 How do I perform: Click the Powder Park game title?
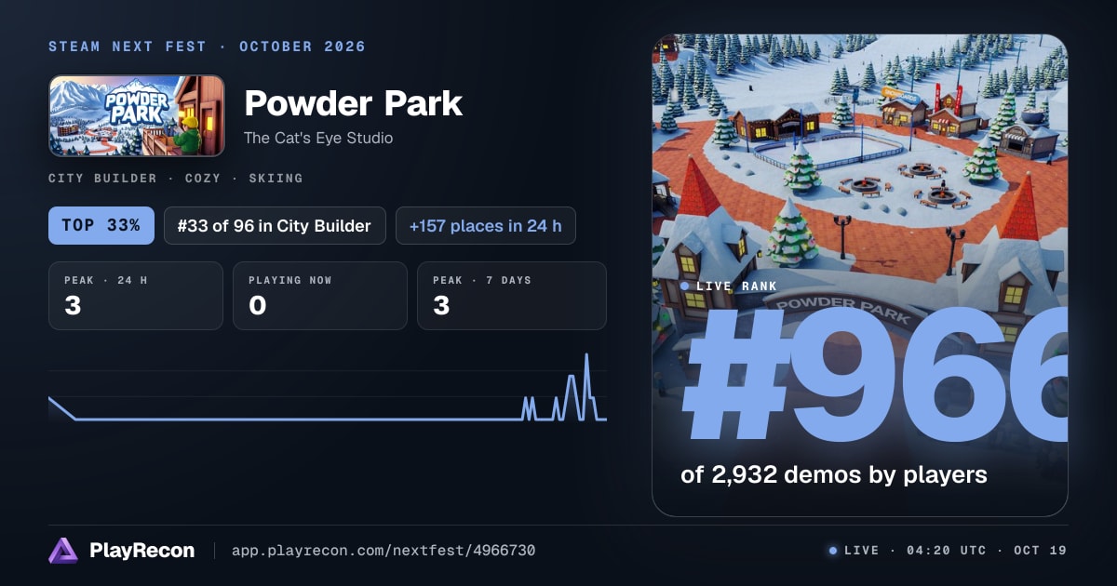[353, 103]
